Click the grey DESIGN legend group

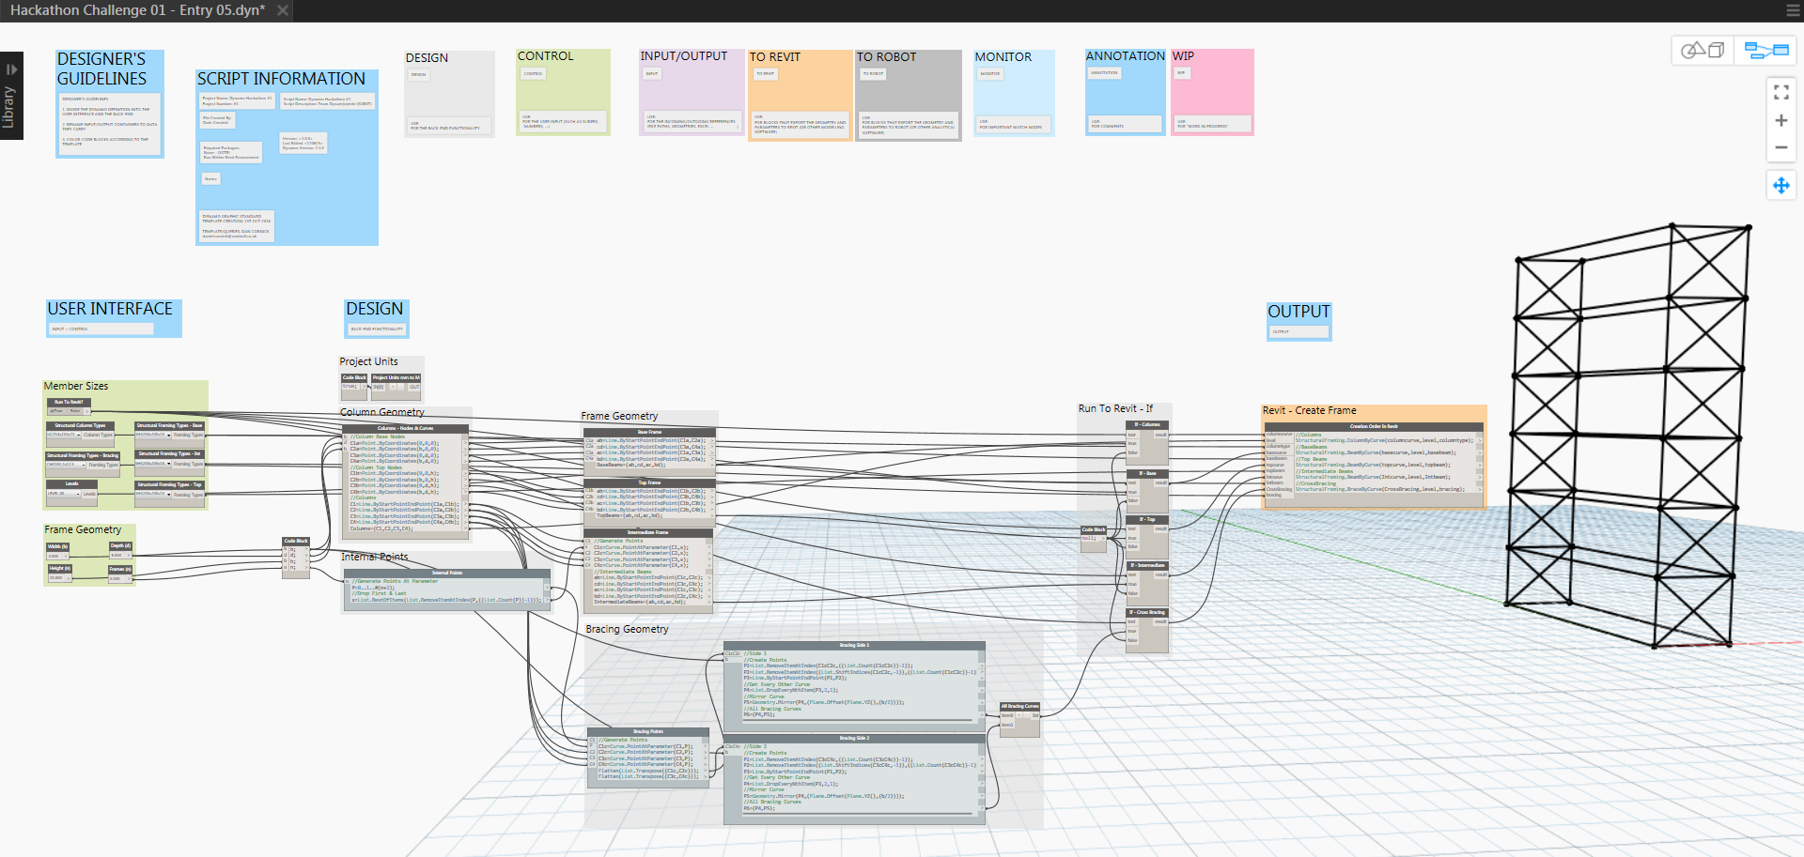(x=449, y=94)
